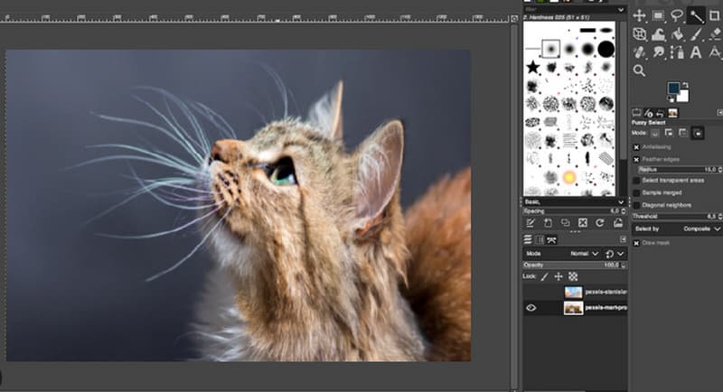Switch to the Channels tab
This screenshot has width=723, height=392.
(540, 239)
